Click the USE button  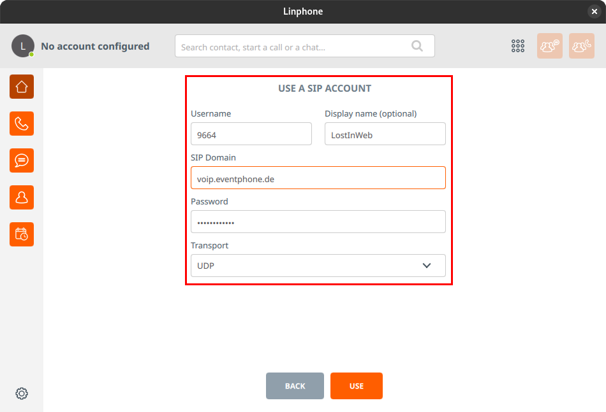pos(357,386)
